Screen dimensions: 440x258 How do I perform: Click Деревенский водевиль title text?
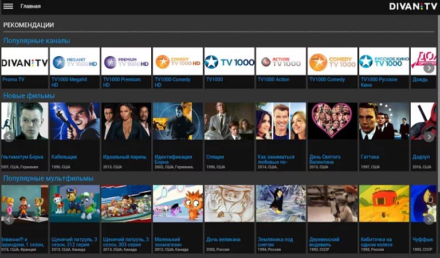click(x=324, y=242)
